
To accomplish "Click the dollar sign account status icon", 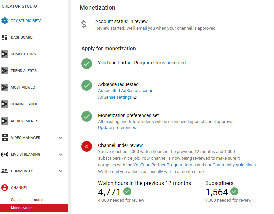I will (84, 24).
